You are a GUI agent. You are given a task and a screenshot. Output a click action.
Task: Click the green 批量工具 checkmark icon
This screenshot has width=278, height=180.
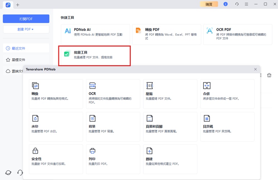pyautogui.click(x=67, y=54)
